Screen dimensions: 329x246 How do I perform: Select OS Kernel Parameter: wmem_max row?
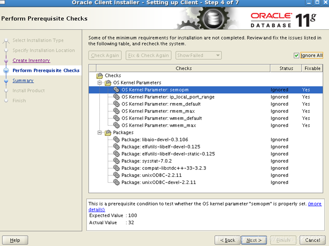pyautogui.click(x=206, y=125)
